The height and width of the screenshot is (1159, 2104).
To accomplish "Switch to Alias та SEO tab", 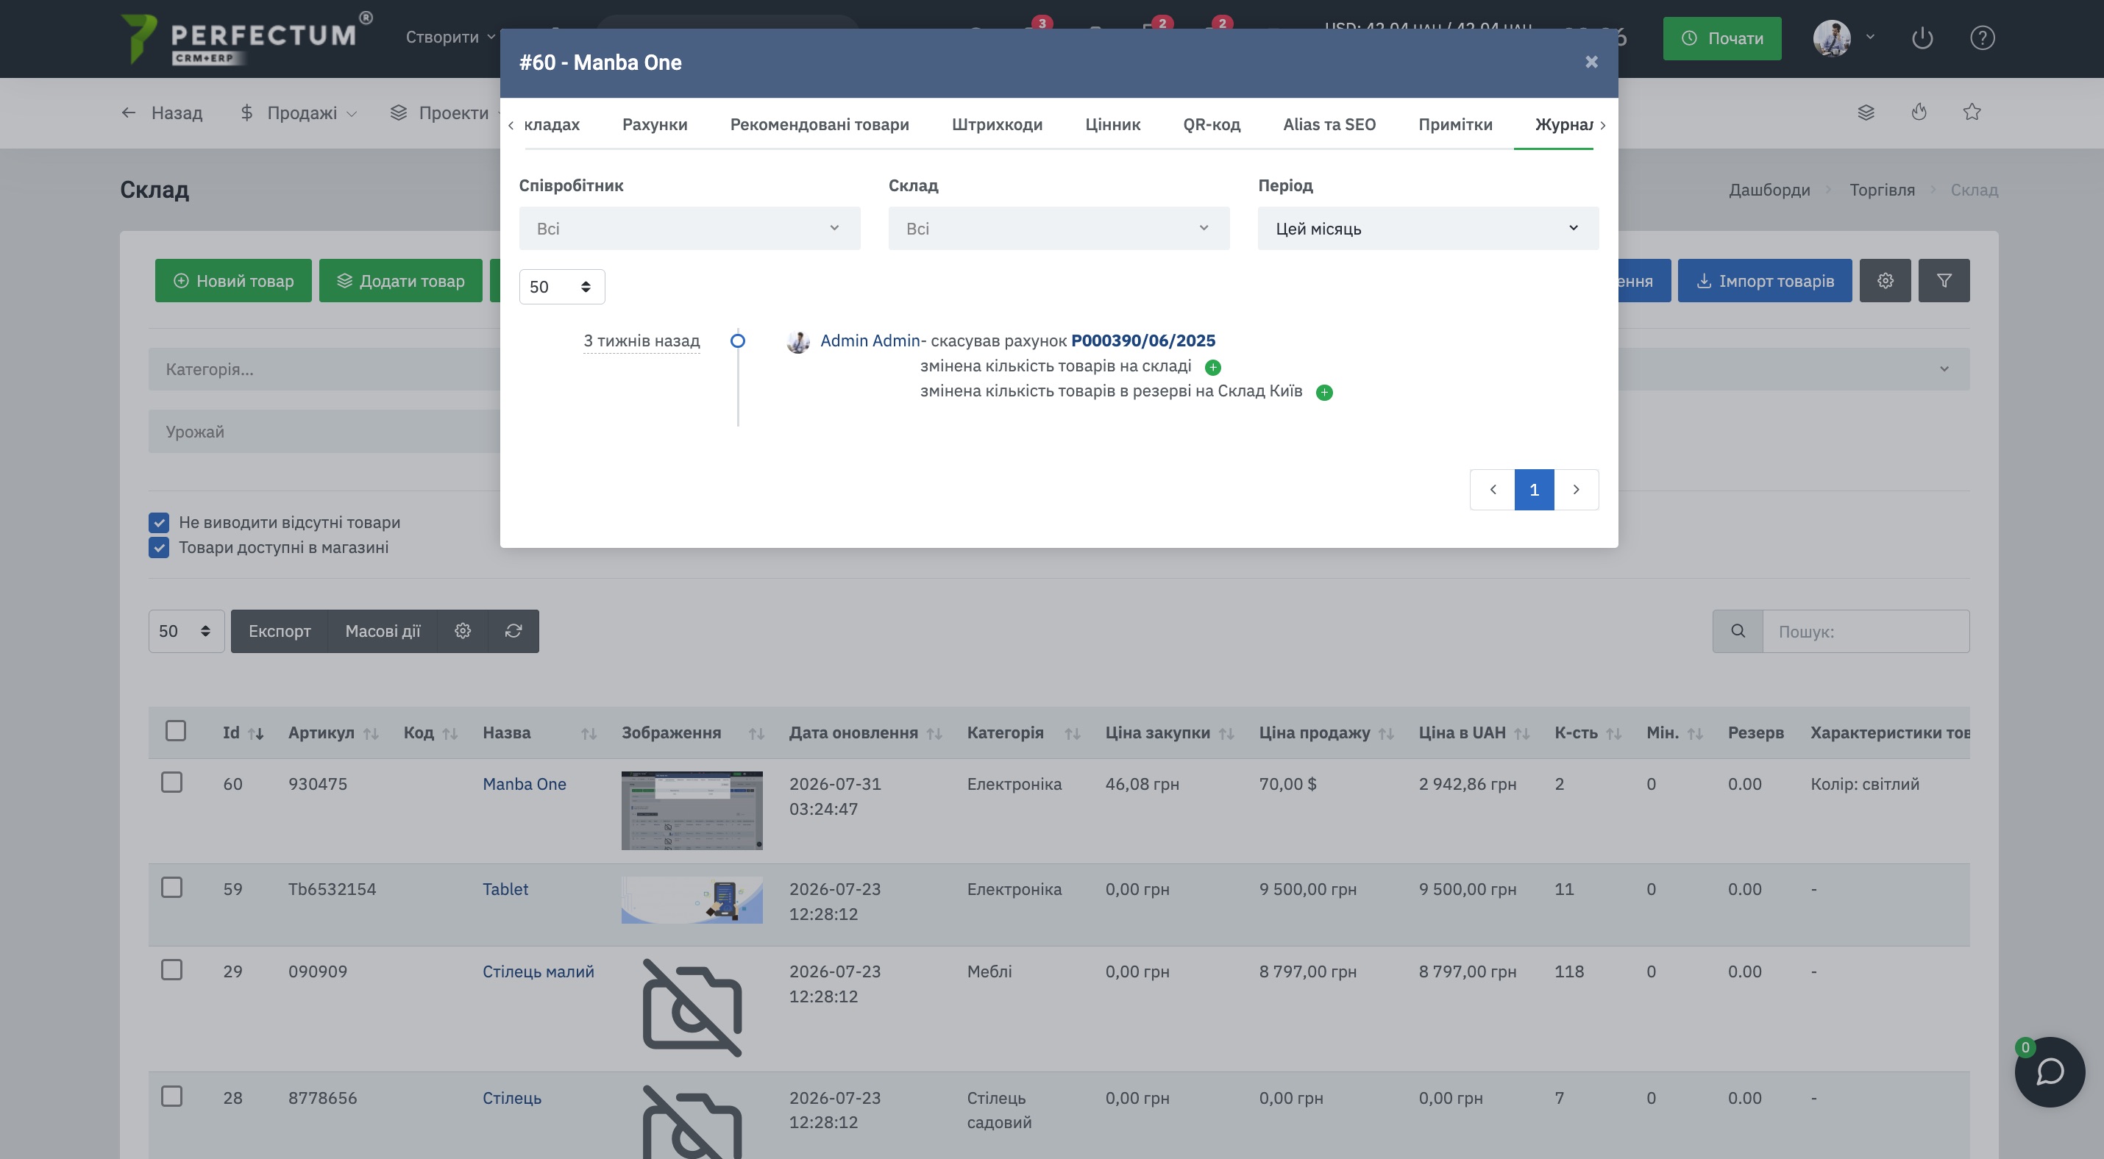I will click(x=1329, y=124).
